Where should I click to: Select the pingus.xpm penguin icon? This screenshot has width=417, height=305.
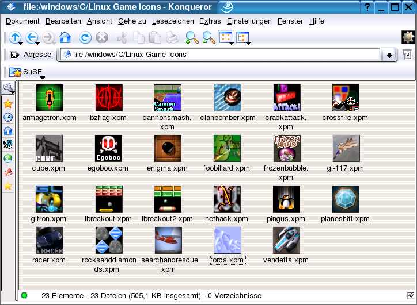[286, 199]
